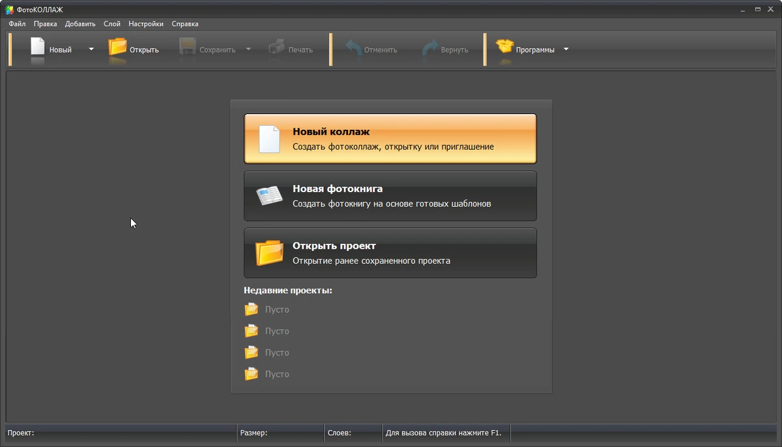Click the Открыть text label in toolbar
The width and height of the screenshot is (782, 447).
[x=144, y=50]
